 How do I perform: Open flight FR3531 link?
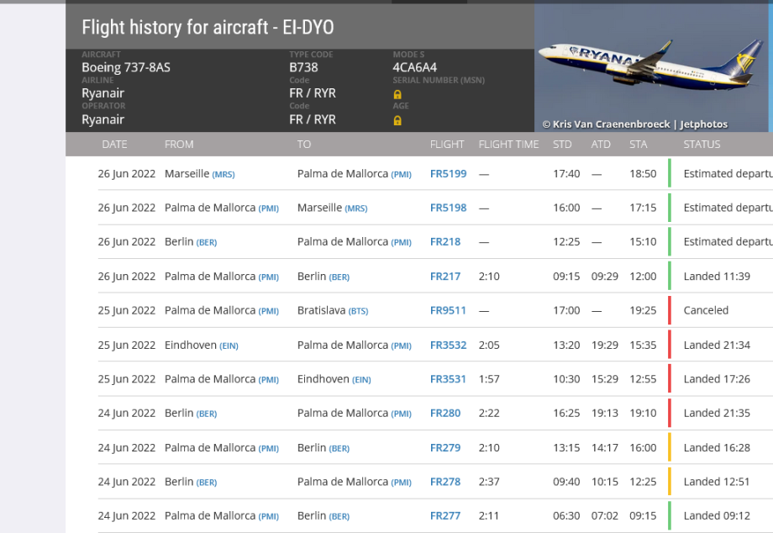coord(448,379)
